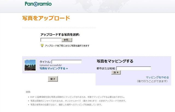This screenshot has width=175, height=112.
Task: Click the Panoramio logo
Action: (x=38, y=4)
